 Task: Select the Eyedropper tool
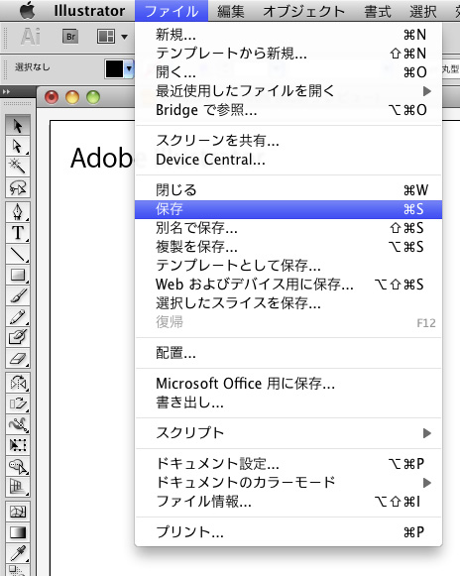coord(18,553)
